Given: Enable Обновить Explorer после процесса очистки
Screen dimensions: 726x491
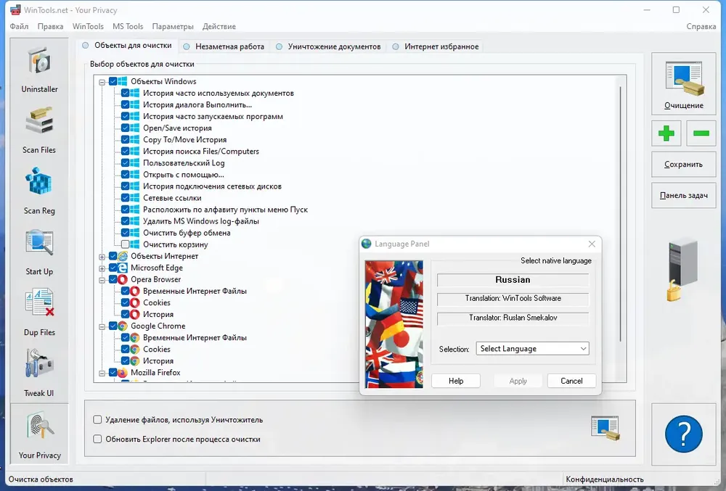Looking at the screenshot, I should click(97, 439).
